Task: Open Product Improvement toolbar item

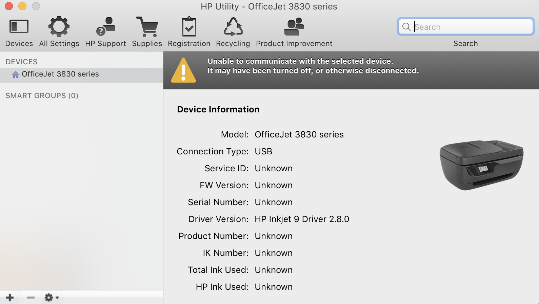Action: click(x=294, y=26)
